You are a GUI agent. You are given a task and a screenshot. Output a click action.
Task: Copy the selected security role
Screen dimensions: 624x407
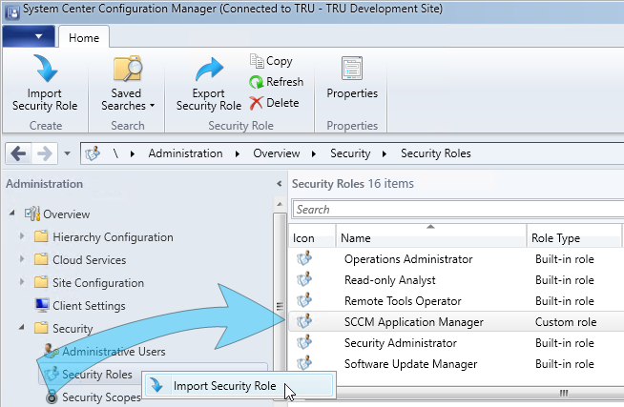(x=271, y=61)
